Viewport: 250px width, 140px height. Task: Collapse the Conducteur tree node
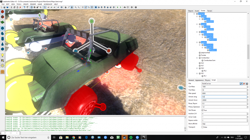click(197, 58)
